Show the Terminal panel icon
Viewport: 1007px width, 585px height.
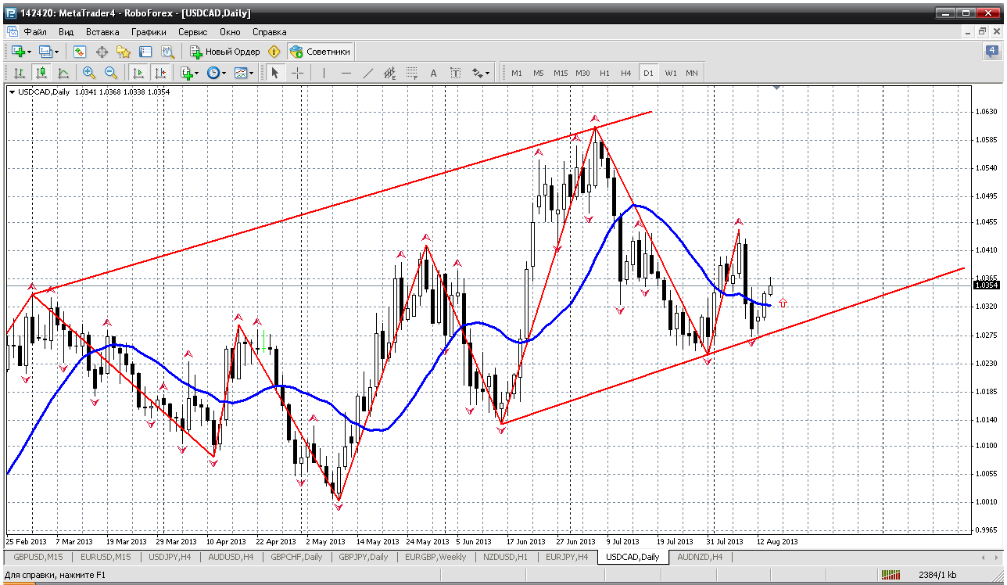pyautogui.click(x=145, y=52)
